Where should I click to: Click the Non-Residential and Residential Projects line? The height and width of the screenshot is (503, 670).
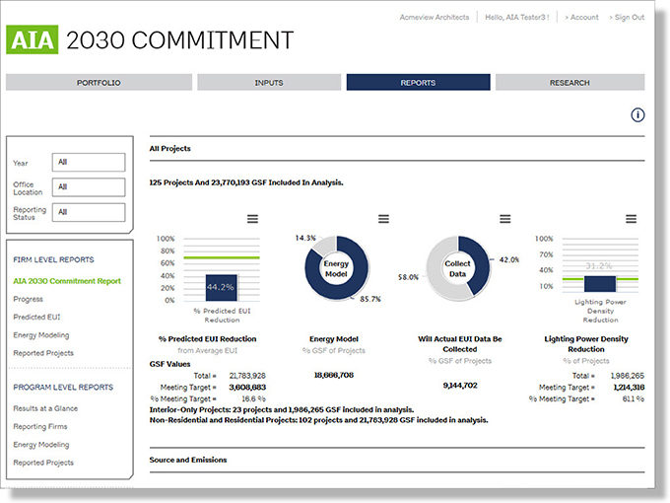(x=318, y=420)
